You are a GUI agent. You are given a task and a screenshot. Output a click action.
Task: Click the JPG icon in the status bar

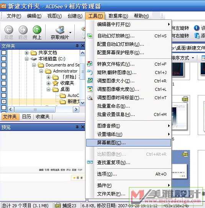point(58,206)
